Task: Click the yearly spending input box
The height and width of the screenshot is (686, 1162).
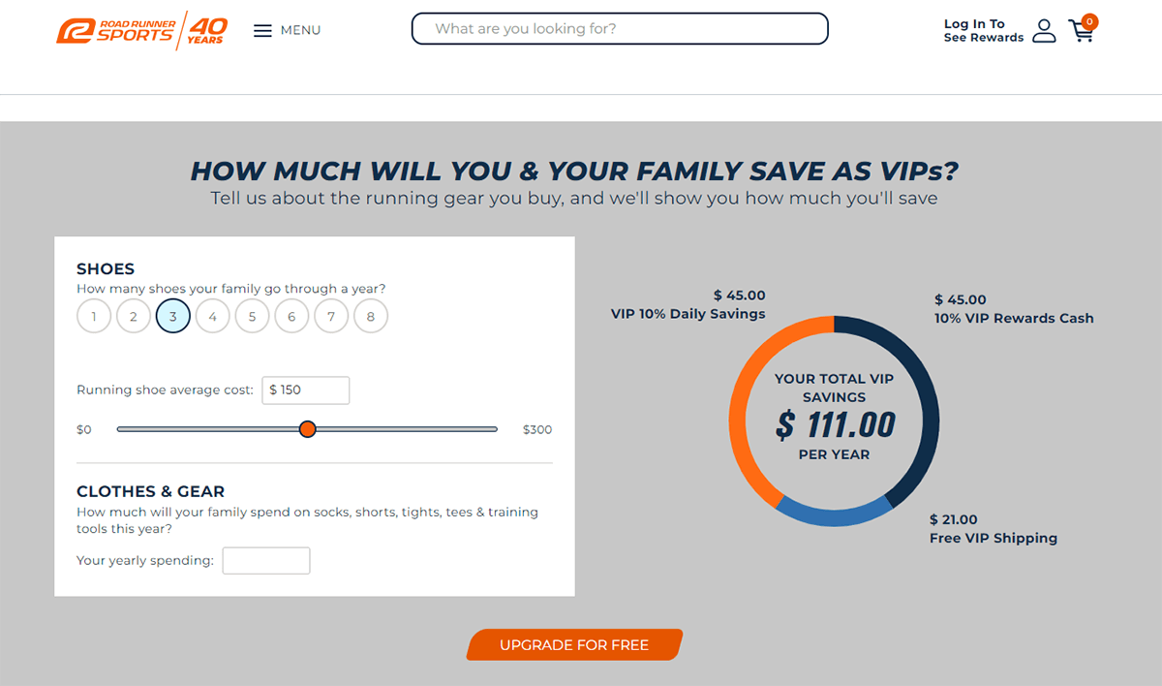Action: point(265,560)
